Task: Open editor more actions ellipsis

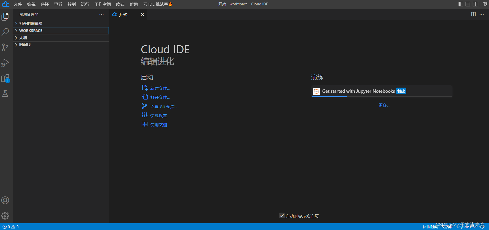Action: click(x=482, y=14)
